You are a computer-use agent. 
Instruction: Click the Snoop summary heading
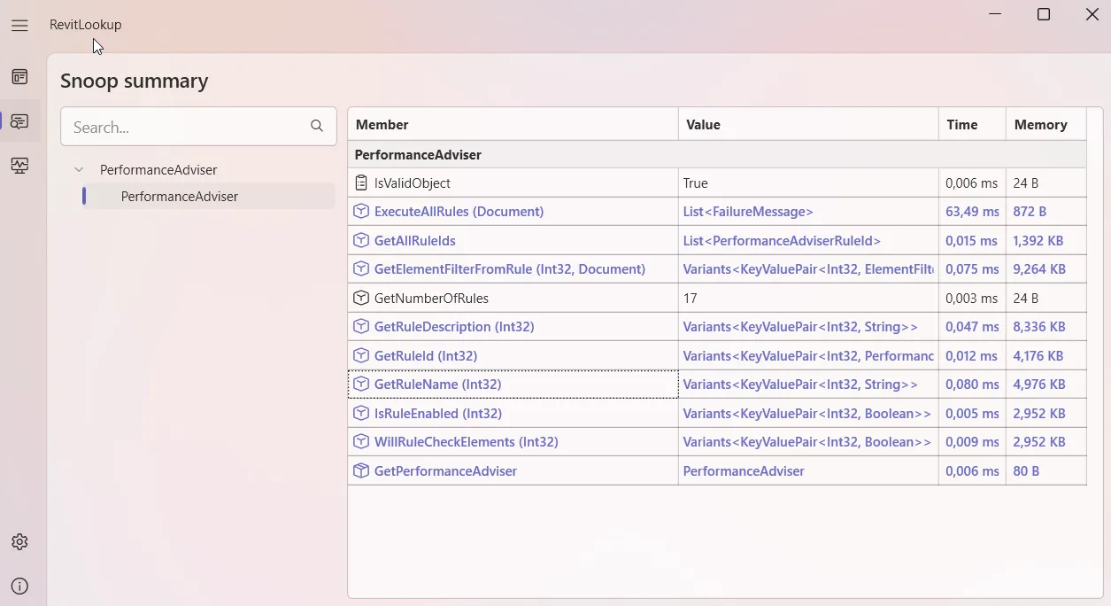(135, 81)
